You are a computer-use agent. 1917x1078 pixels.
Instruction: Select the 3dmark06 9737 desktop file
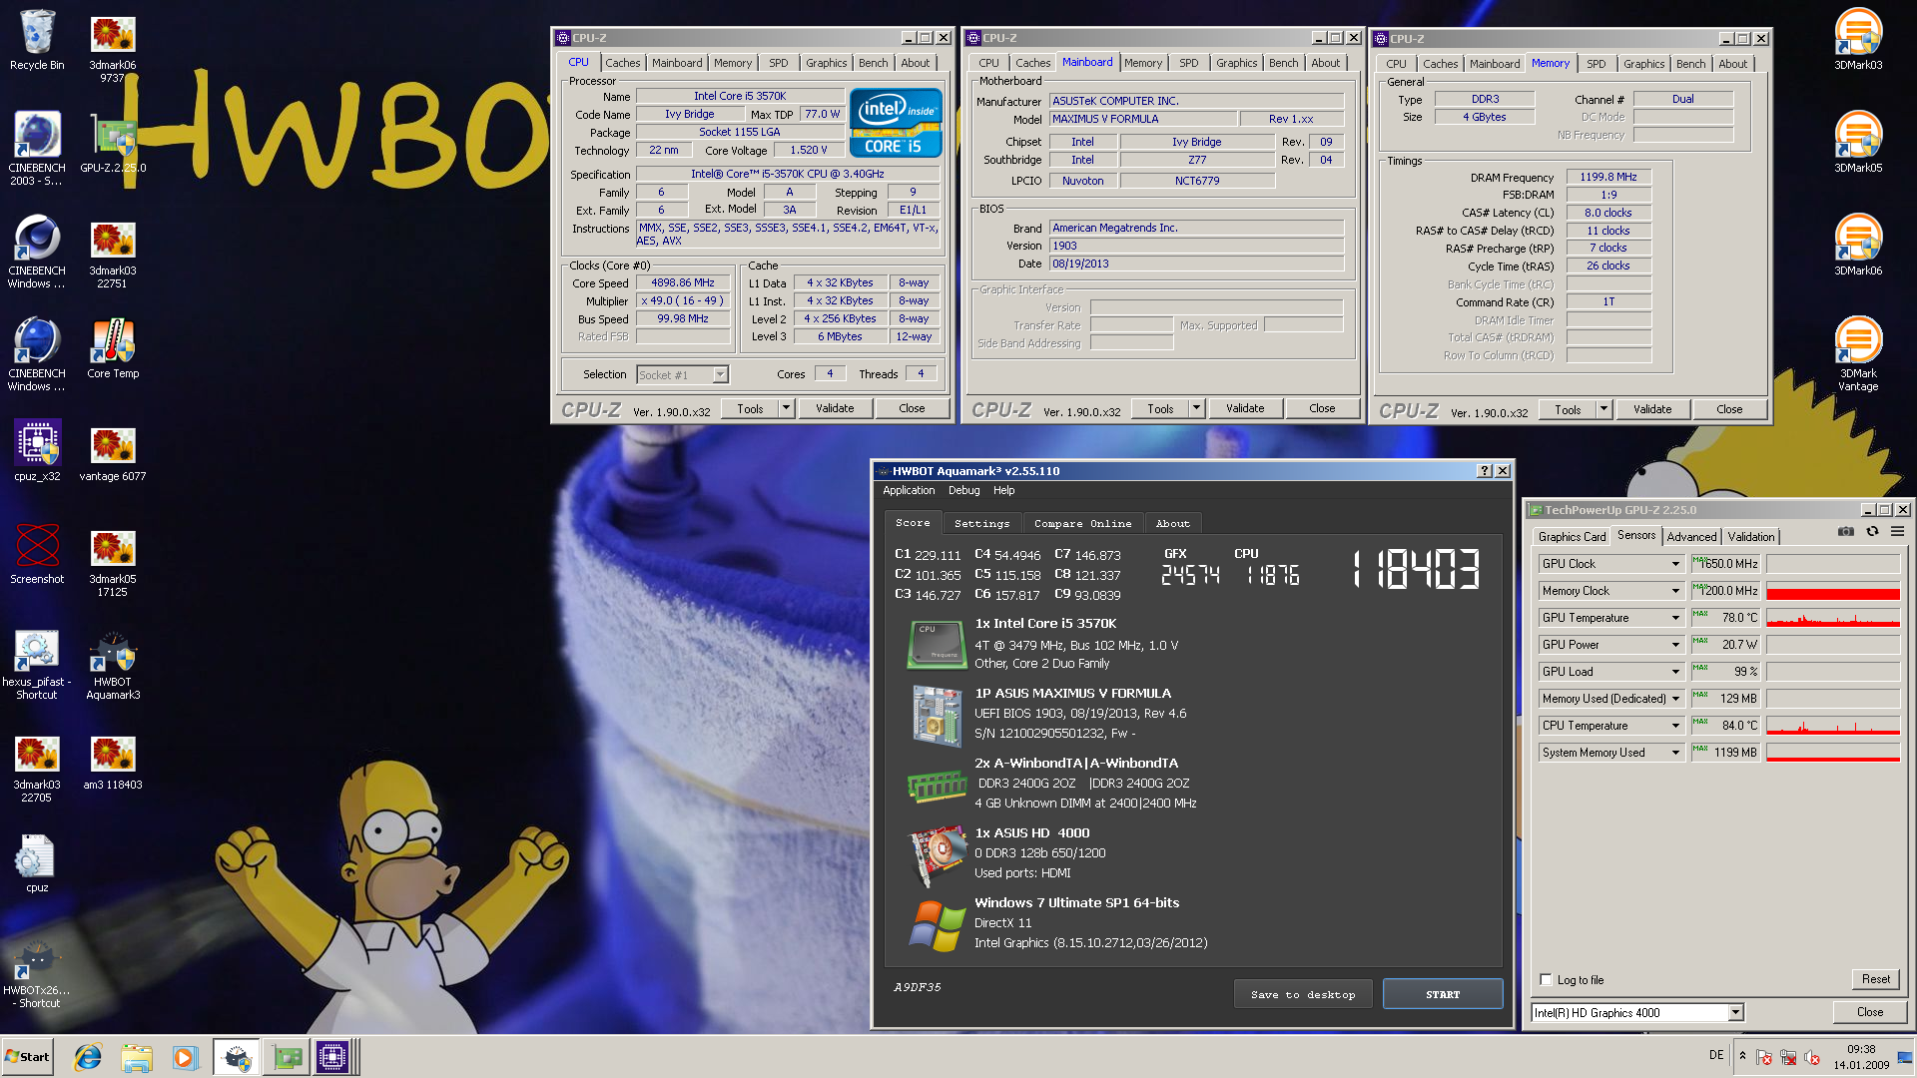point(113,48)
